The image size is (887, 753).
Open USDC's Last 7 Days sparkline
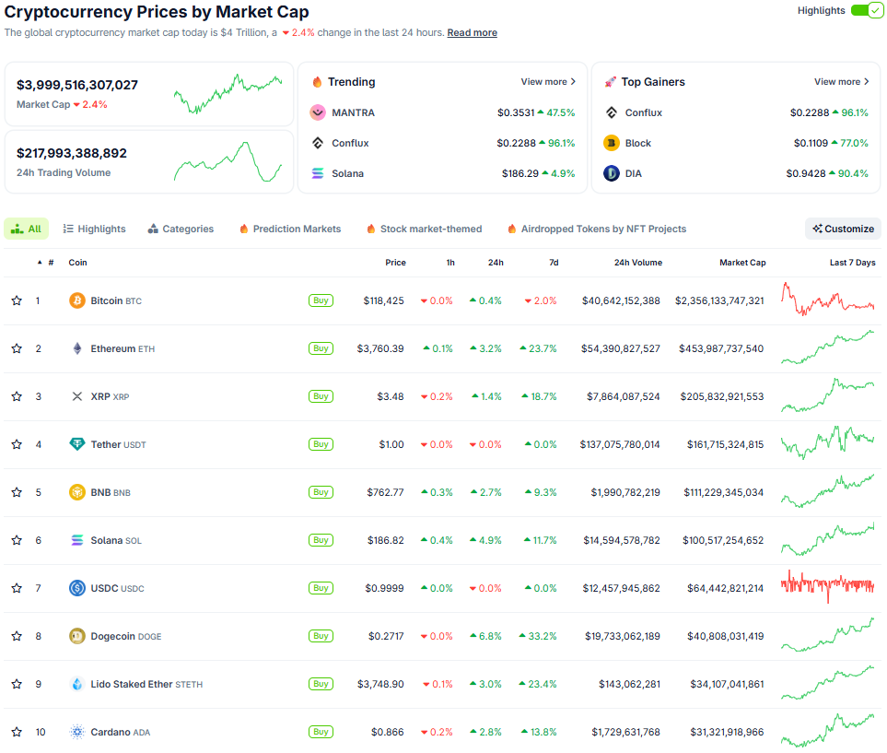click(828, 586)
